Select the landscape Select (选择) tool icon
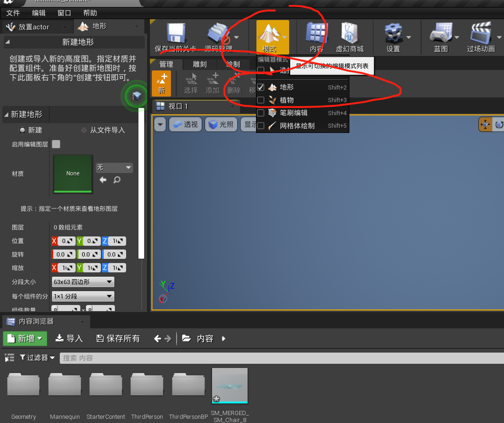The width and height of the screenshot is (504, 423). pos(191,83)
